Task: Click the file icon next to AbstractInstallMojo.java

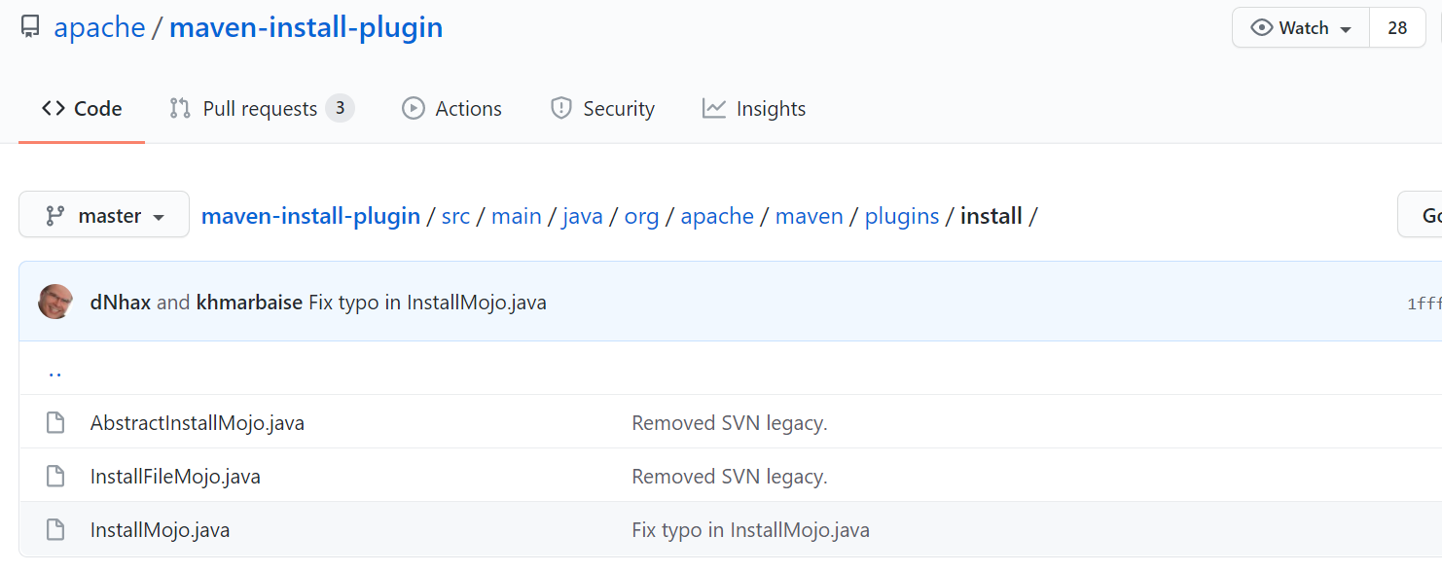Action: pos(55,423)
